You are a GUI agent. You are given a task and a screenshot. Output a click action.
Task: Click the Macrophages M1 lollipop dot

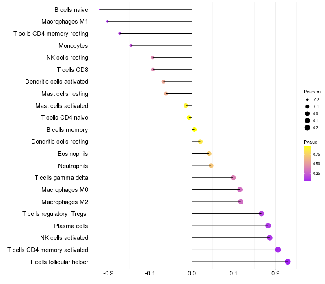[107, 22]
